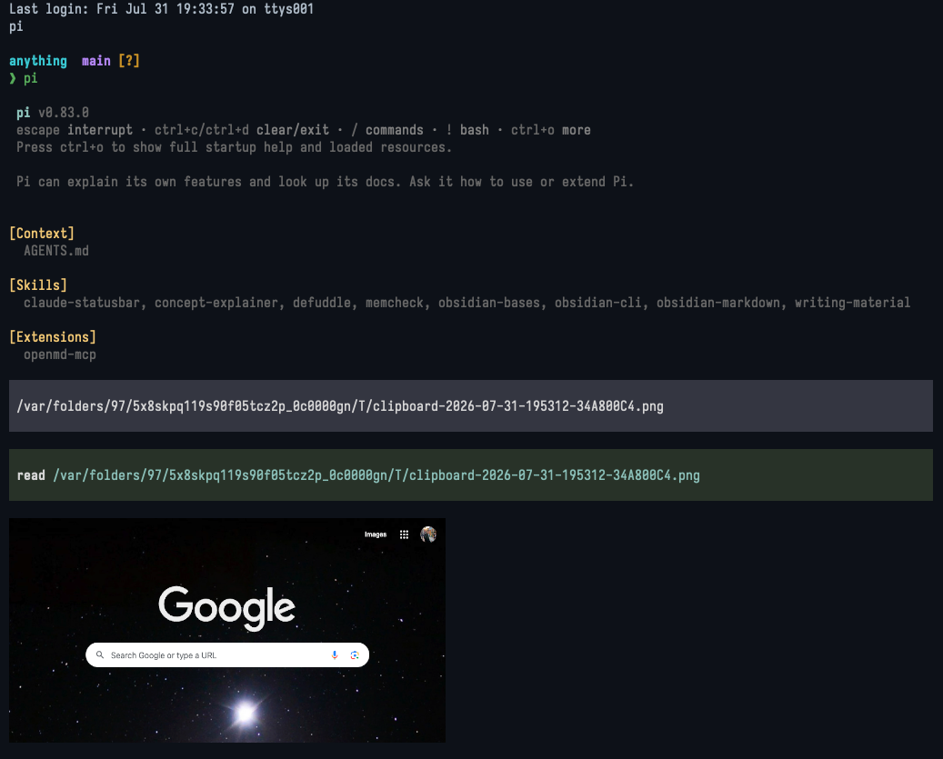Click the 'ctrl+o more' hint
The height and width of the screenshot is (759, 943).
pos(551,130)
